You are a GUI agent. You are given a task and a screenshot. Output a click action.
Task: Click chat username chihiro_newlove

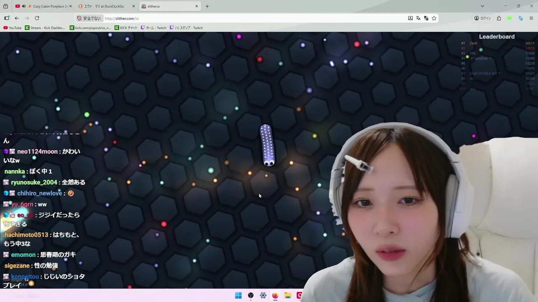point(40,193)
